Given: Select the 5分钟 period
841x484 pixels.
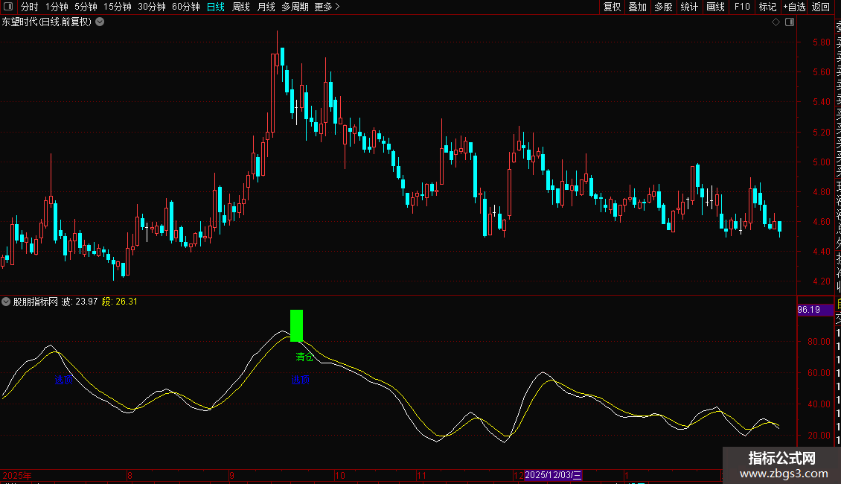Looking at the screenshot, I should tap(86, 7).
